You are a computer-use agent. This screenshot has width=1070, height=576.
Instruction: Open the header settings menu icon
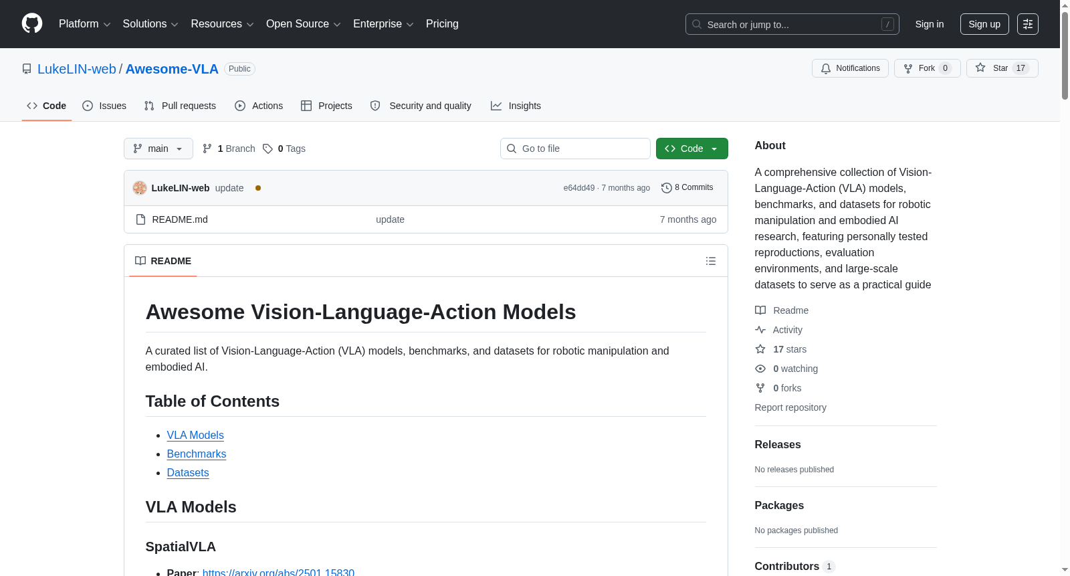[x=1028, y=24]
